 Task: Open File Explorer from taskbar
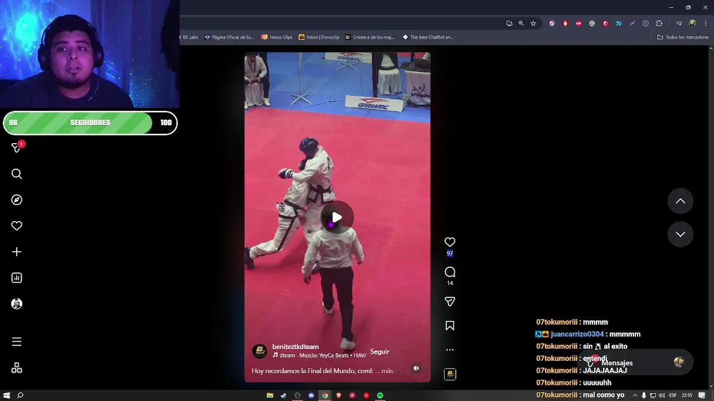click(270, 395)
